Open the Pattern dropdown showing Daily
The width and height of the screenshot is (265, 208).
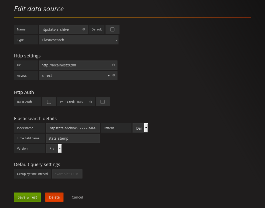pos(140,128)
